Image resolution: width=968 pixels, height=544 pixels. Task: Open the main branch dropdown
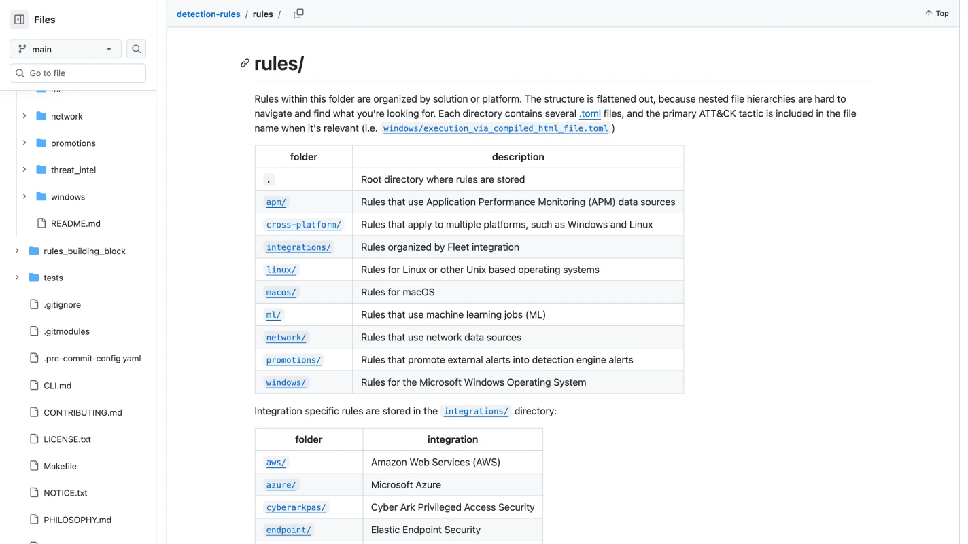pos(65,49)
